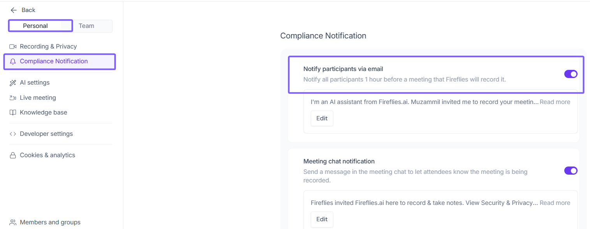Select the Personal tab
590x229 pixels.
tap(35, 26)
